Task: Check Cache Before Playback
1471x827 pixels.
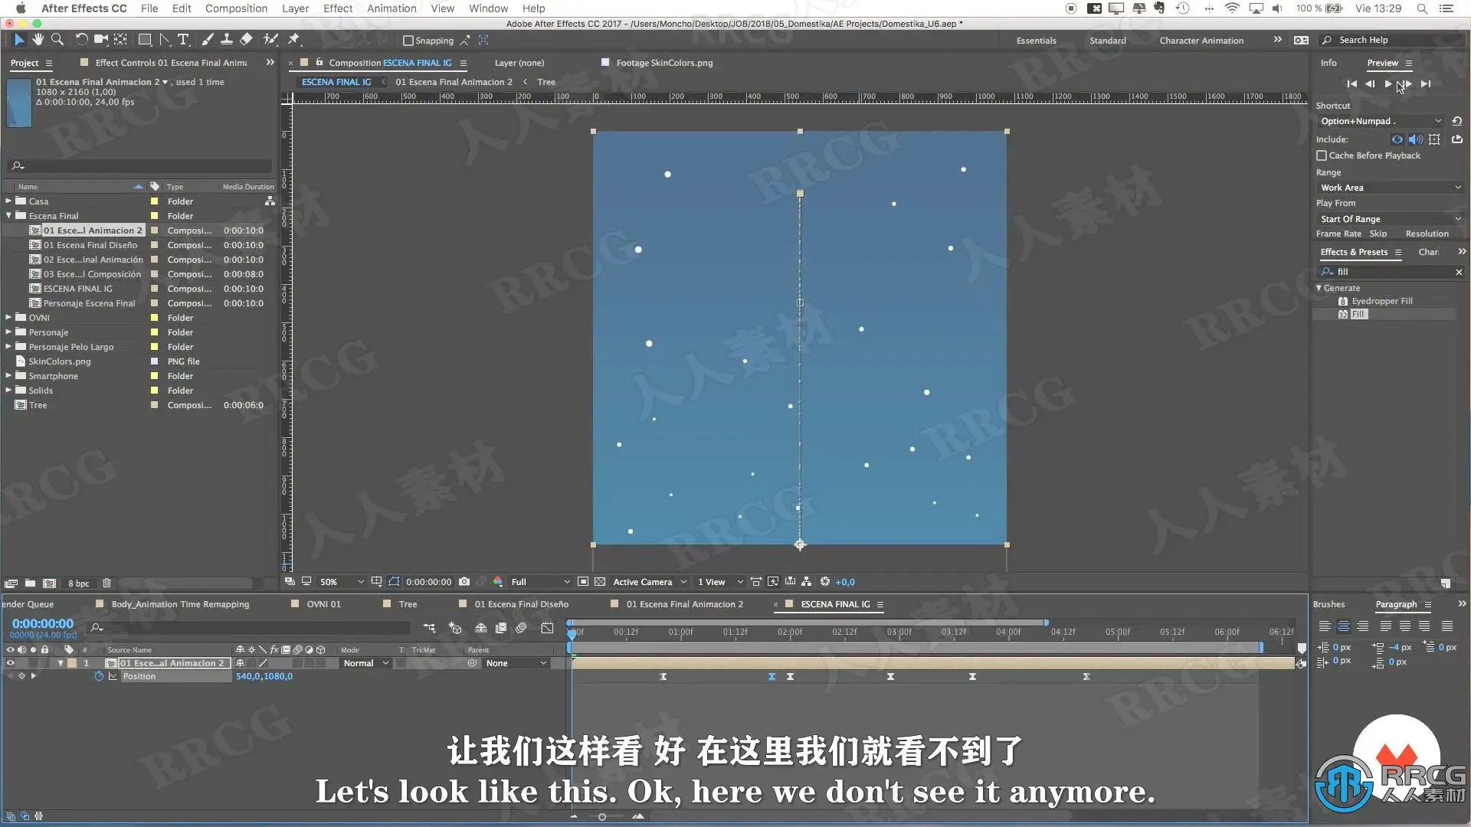Action: [1322, 155]
